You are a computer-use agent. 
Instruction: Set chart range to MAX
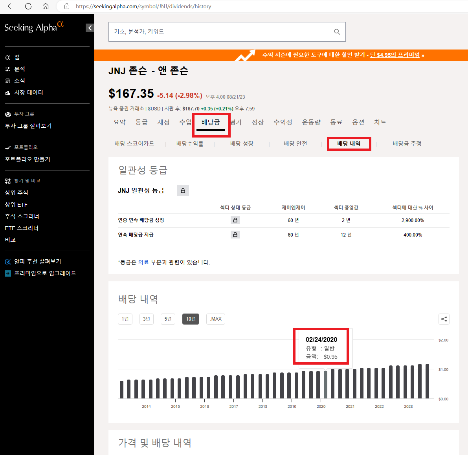[216, 319]
